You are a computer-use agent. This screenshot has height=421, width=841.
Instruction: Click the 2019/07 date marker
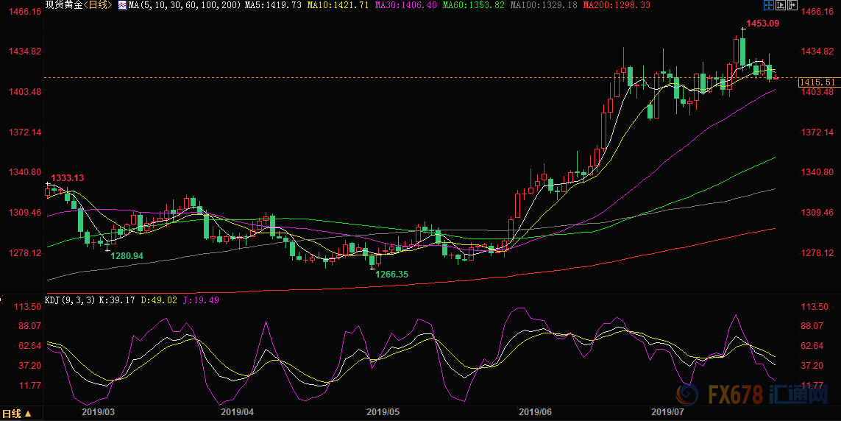(x=668, y=412)
